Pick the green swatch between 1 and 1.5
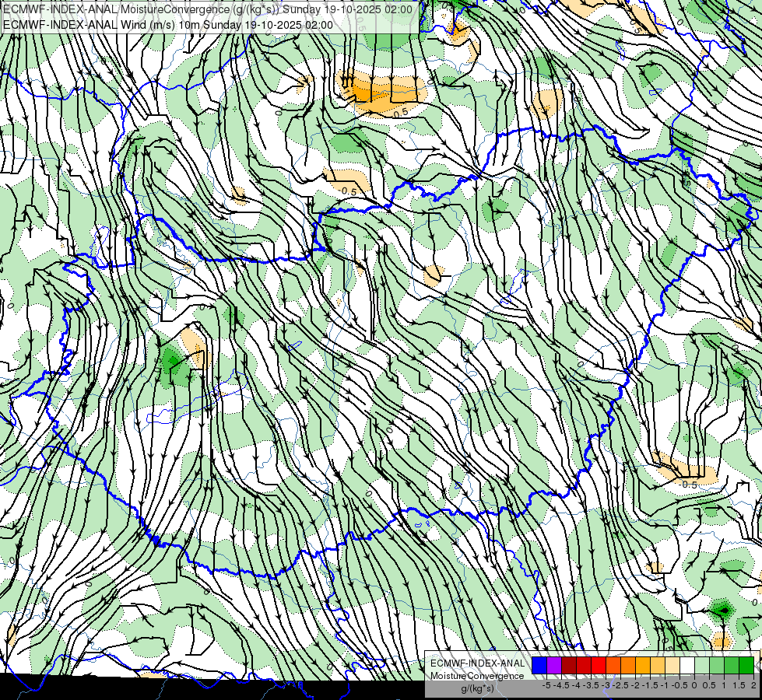The height and width of the screenshot is (700, 762). click(732, 666)
